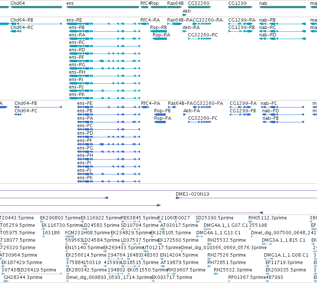Select EST RH25532.3prime
317x283 pixels.
click(x=233, y=270)
